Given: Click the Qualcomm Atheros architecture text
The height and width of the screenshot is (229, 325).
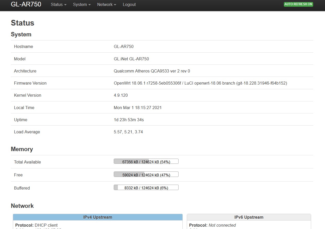Looking at the screenshot, I should pyautogui.click(x=152, y=71).
